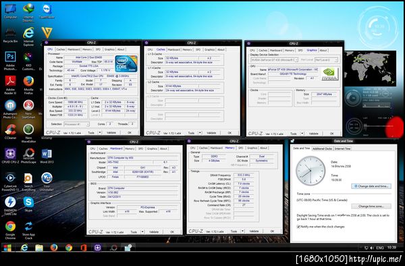
Task: Open Adobe Photoshop desktop shortcut
Action: [x=10, y=61]
